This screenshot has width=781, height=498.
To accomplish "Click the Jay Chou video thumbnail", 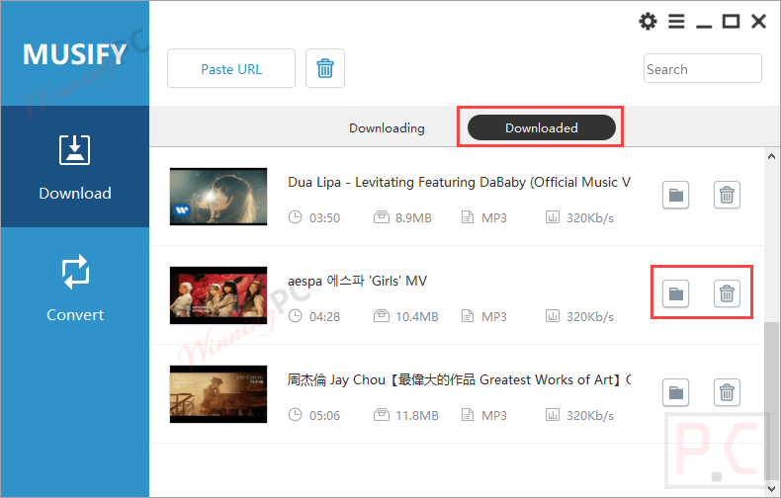I will click(x=218, y=394).
